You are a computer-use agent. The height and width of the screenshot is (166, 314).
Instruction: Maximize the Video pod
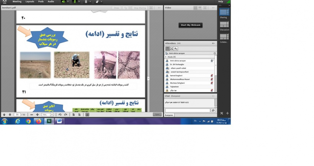205,8
